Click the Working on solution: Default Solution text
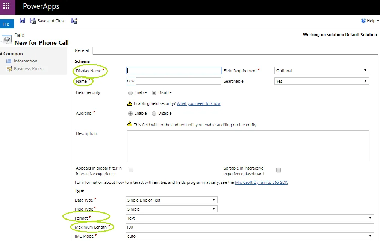 340,35
